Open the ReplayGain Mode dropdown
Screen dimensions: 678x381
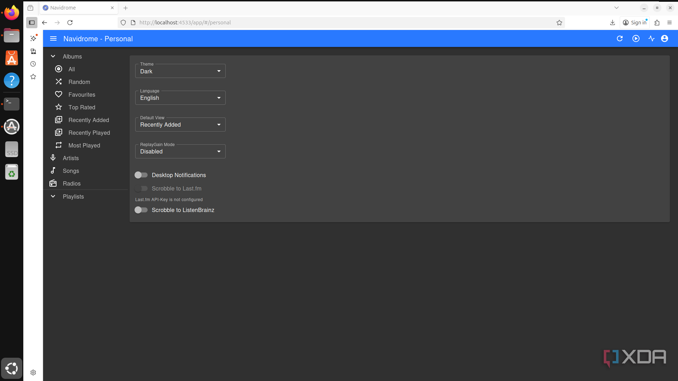180,151
